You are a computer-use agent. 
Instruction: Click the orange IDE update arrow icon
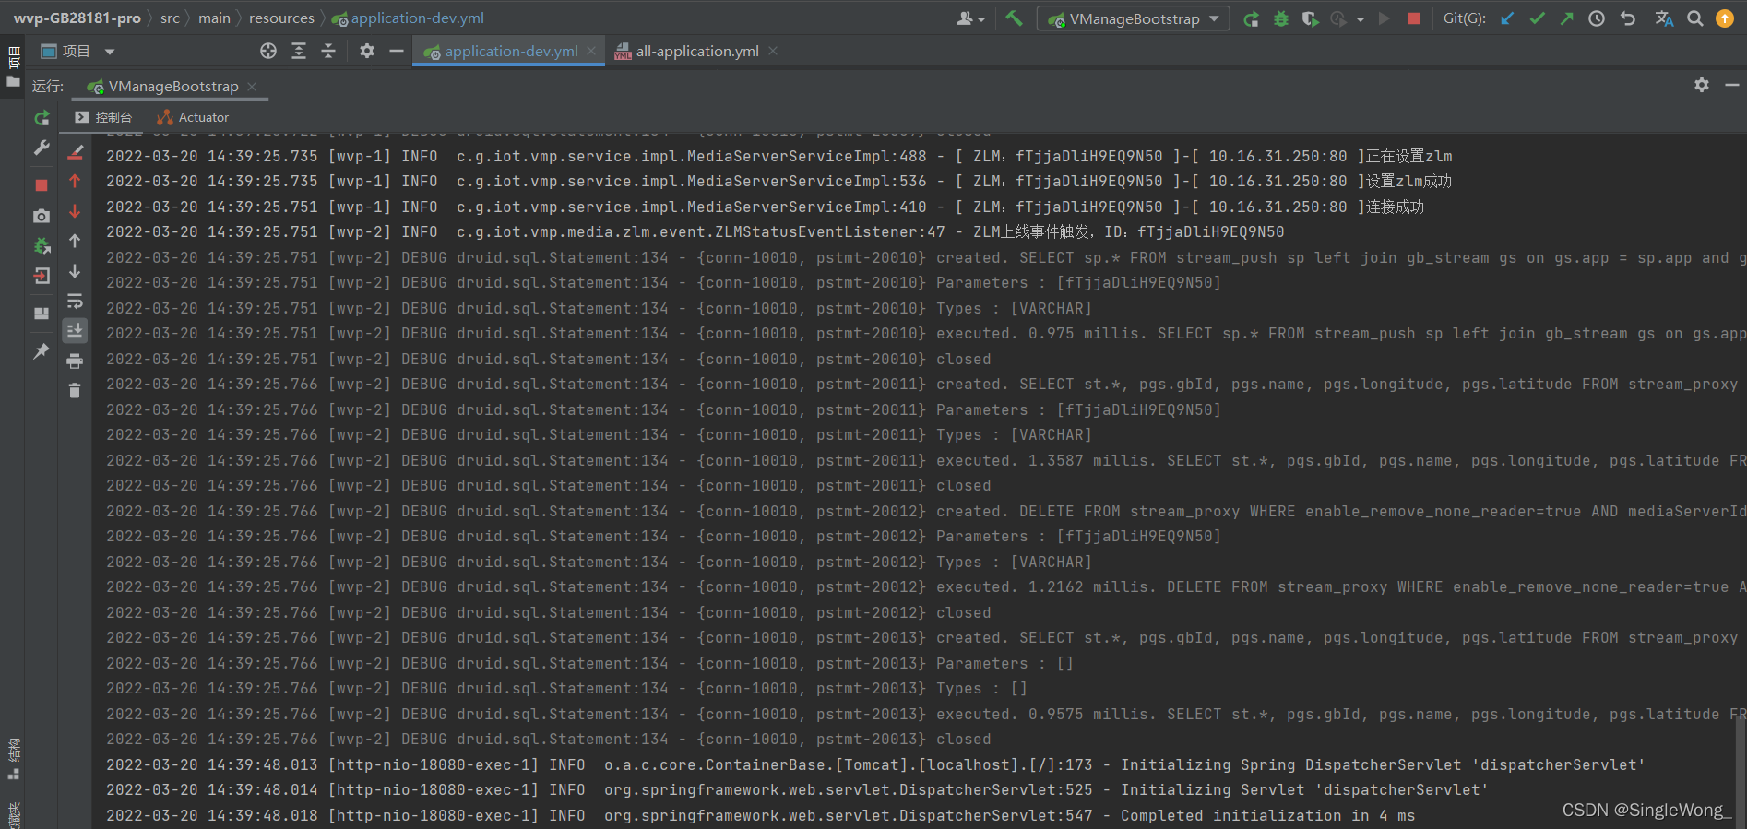1724,18
